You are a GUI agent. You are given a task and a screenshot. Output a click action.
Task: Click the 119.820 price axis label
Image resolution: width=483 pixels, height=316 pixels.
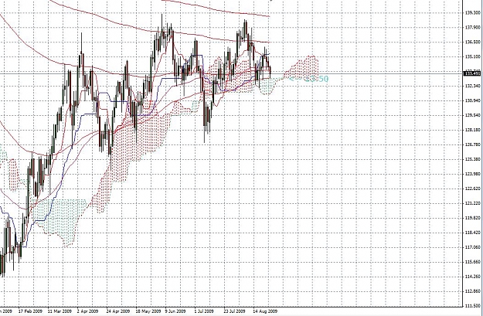click(473, 218)
